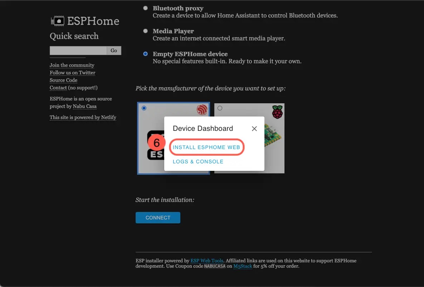Image resolution: width=424 pixels, height=287 pixels.
Task: Click Pick the manufacturer heading text
Action: click(211, 88)
